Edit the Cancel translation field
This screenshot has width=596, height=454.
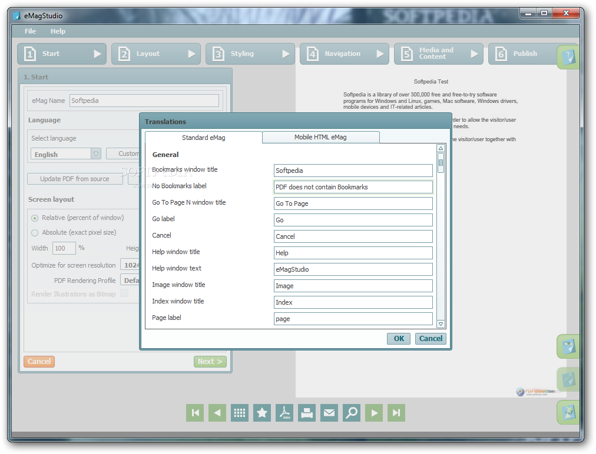pos(353,236)
